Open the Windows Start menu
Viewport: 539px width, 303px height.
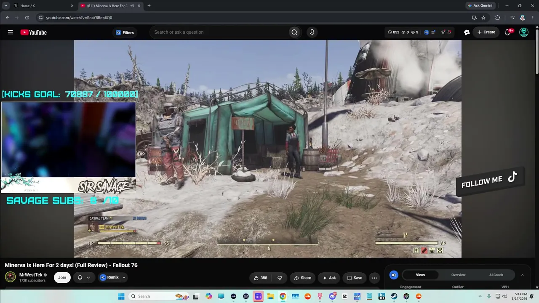click(x=121, y=296)
